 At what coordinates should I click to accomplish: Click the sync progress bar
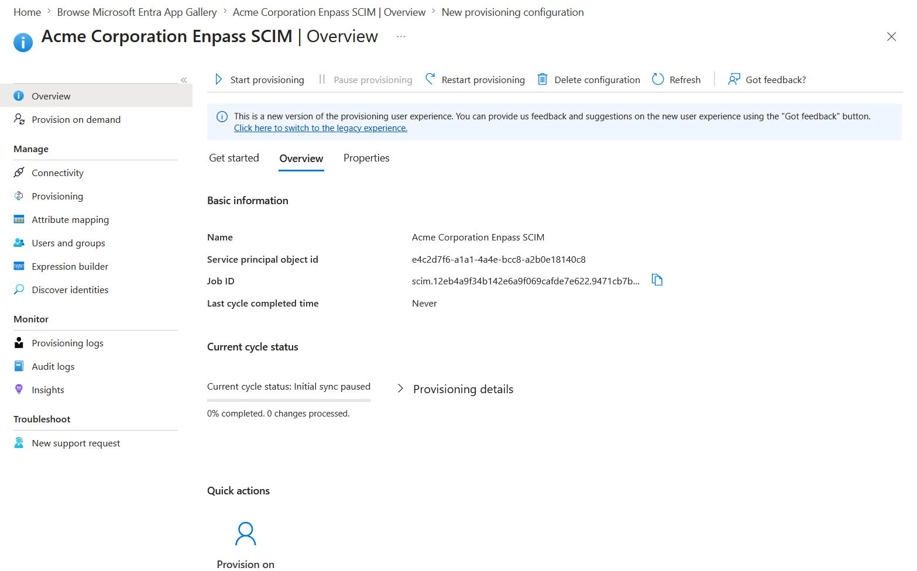(289, 400)
